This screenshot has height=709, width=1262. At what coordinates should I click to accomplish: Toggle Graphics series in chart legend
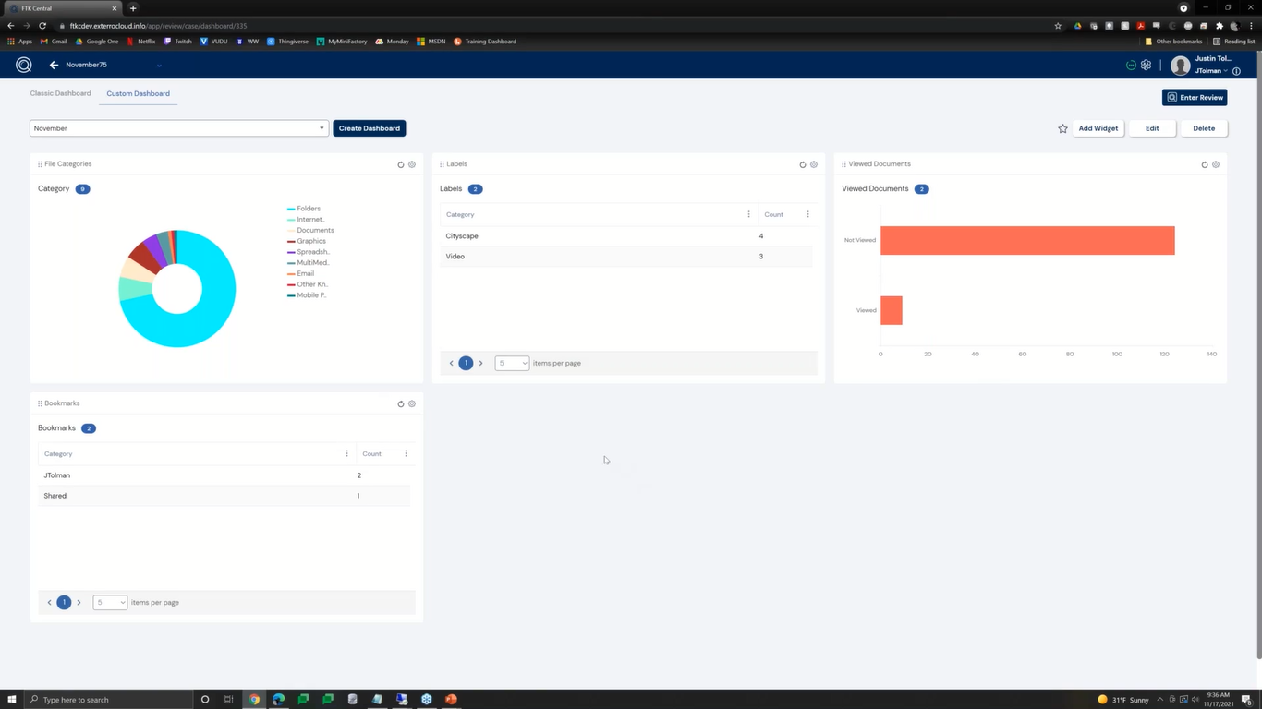tap(310, 241)
